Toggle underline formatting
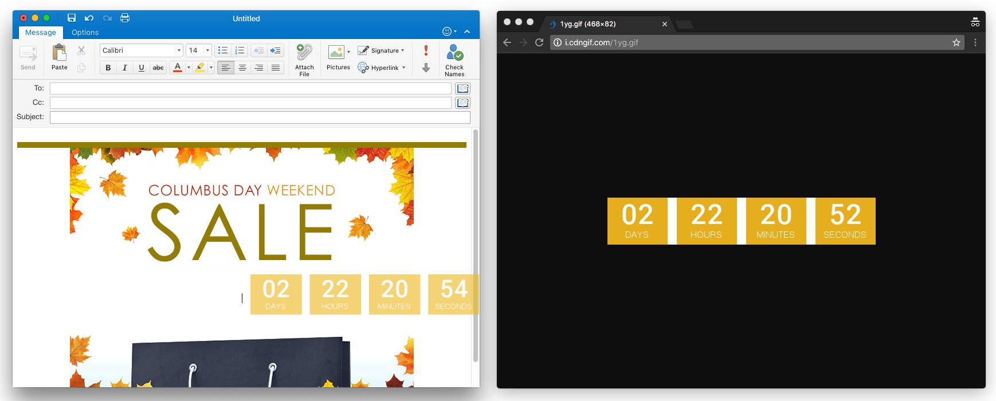The width and height of the screenshot is (996, 401). coord(142,68)
